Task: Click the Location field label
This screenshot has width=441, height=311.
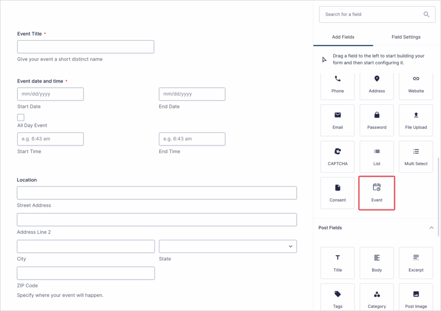Action: (x=27, y=180)
